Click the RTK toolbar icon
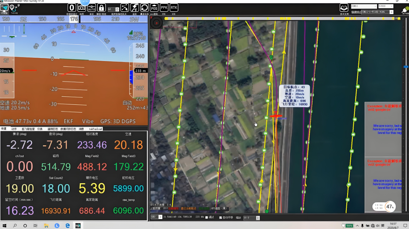 click(174, 7)
